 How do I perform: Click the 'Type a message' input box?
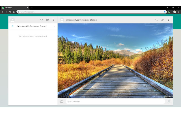(x=115, y=102)
